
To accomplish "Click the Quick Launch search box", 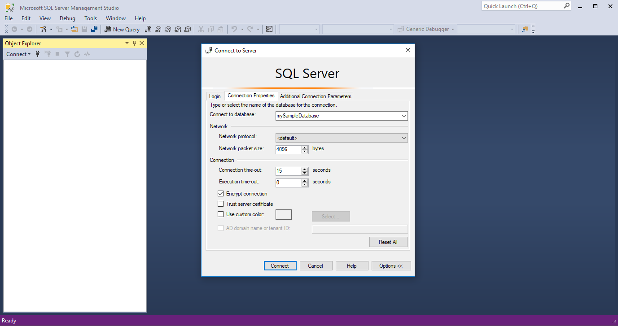I will coord(526,6).
